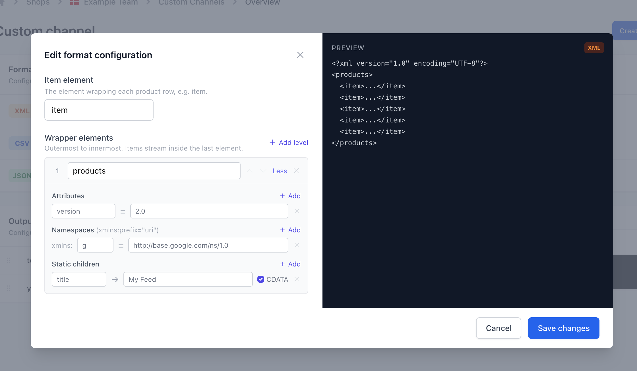This screenshot has width=637, height=371.
Task: Delete the products wrapper level
Action: pyautogui.click(x=296, y=171)
